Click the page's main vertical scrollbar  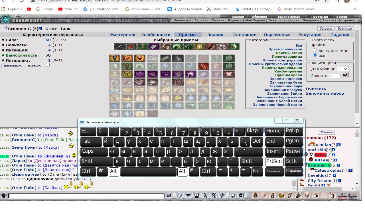click(x=357, y=75)
